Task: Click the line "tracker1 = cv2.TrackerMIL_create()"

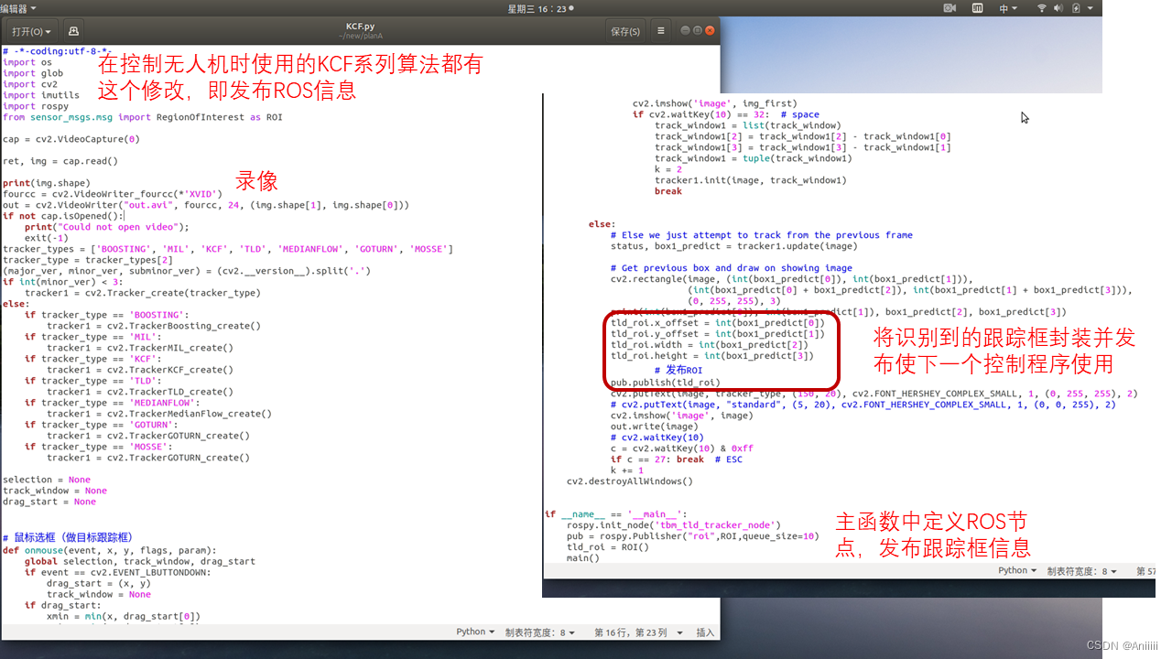Action: click(140, 348)
